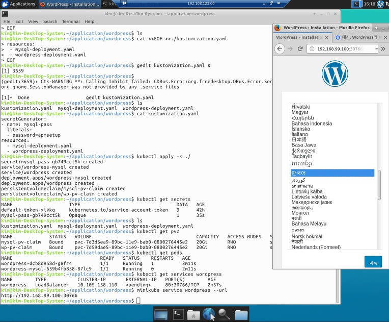This screenshot has height=322, width=389.
Task: Select Bahasa Indonesia language option
Action: pyautogui.click(x=312, y=123)
